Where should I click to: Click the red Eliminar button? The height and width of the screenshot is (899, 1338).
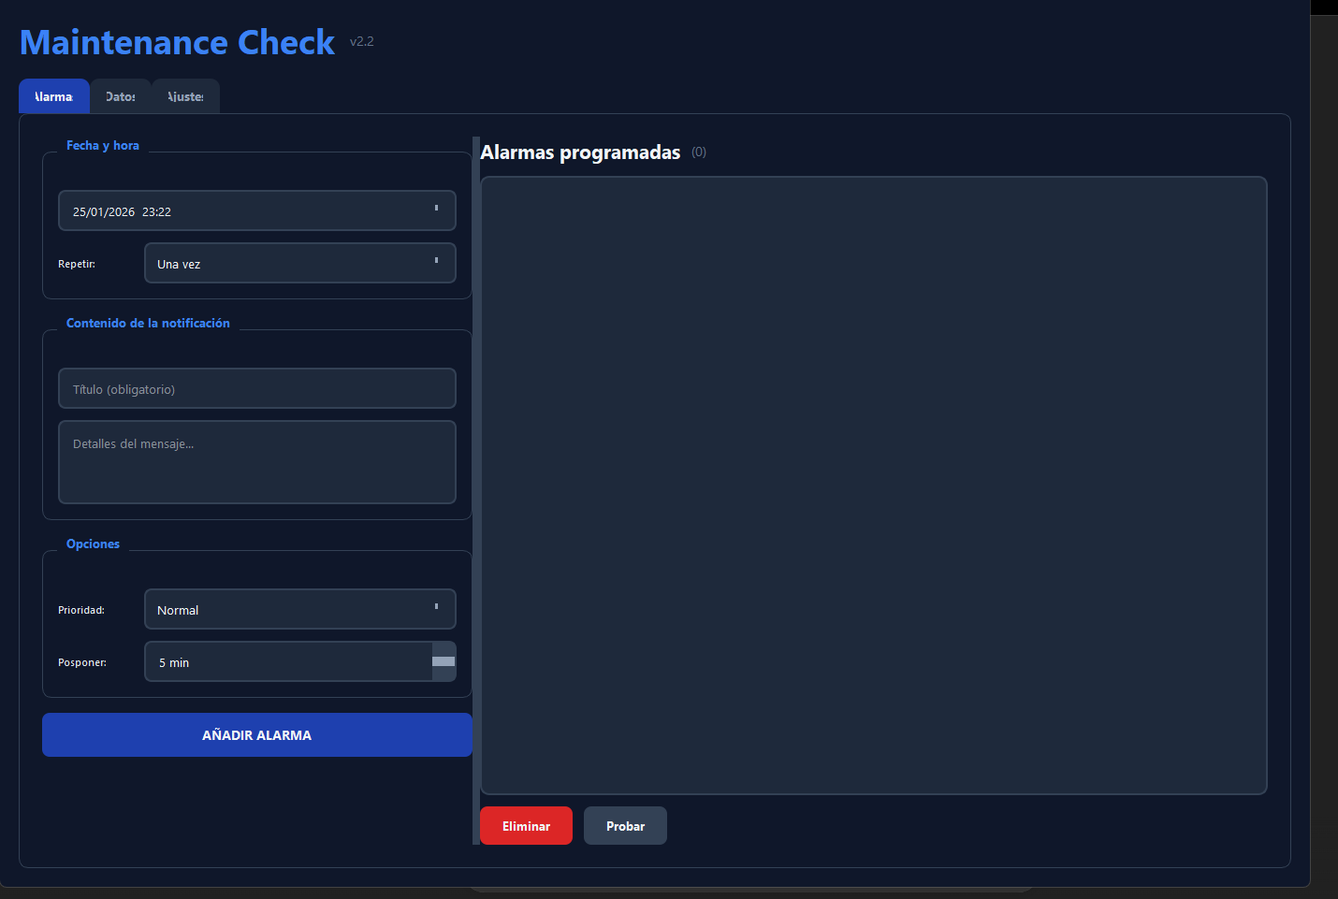point(526,826)
